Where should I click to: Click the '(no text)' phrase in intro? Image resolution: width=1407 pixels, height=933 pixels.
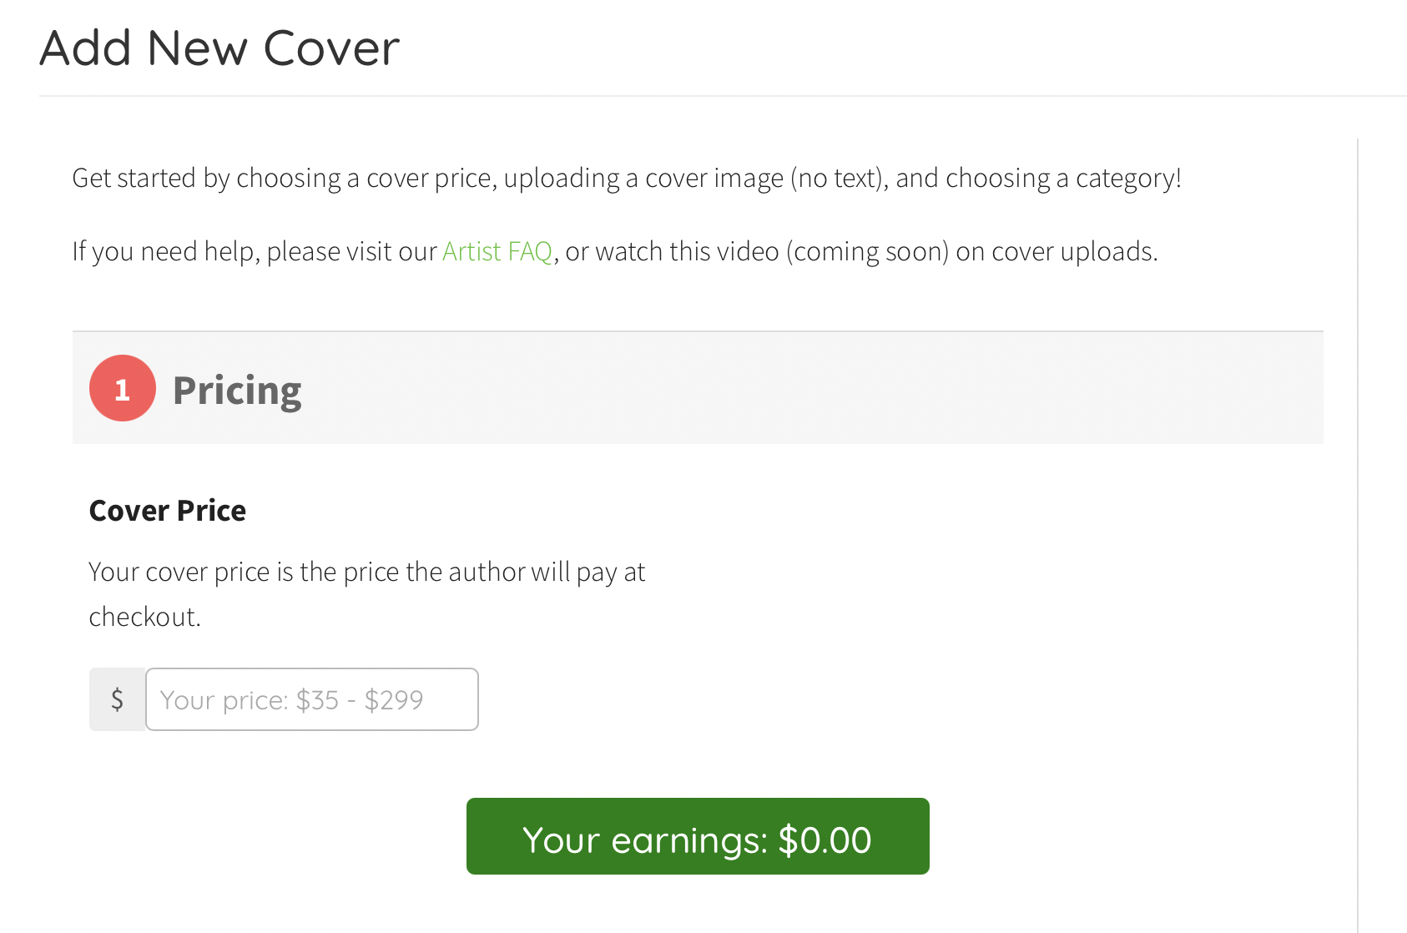pos(839,178)
